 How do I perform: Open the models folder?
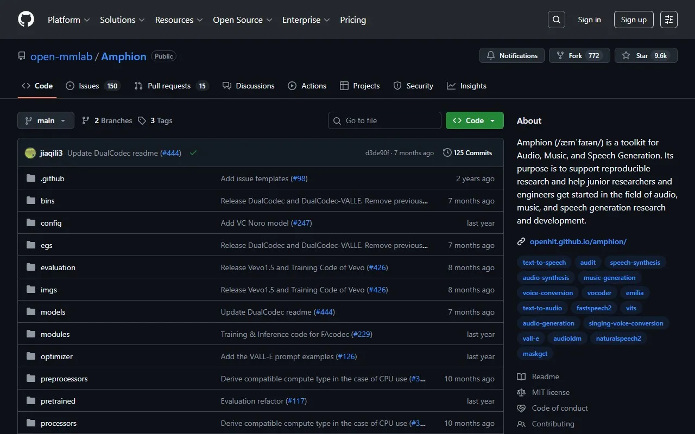point(53,312)
